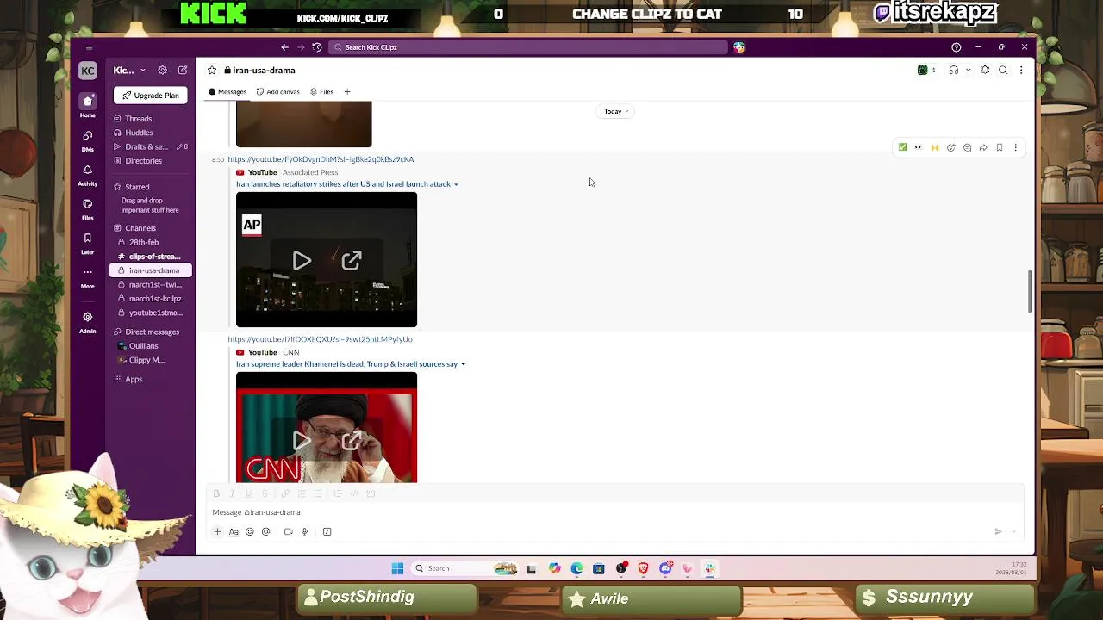Record an audio clip with microphone
1103x620 pixels.
pyautogui.click(x=304, y=532)
